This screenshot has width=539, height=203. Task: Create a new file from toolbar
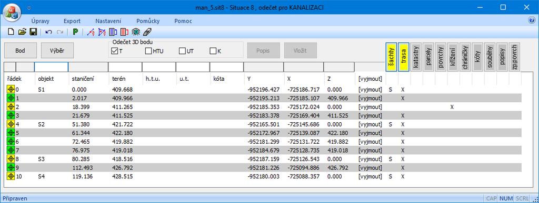point(11,32)
